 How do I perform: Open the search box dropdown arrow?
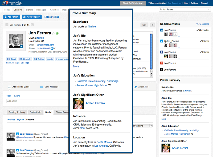click(209, 10)
